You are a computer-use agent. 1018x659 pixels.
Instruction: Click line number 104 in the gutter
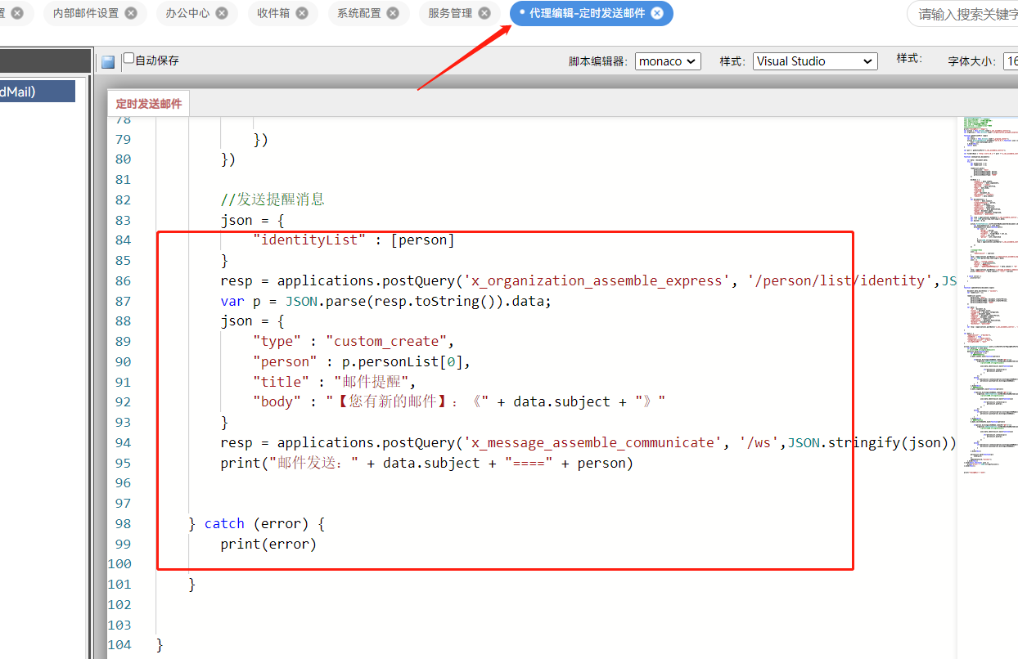[x=119, y=644]
